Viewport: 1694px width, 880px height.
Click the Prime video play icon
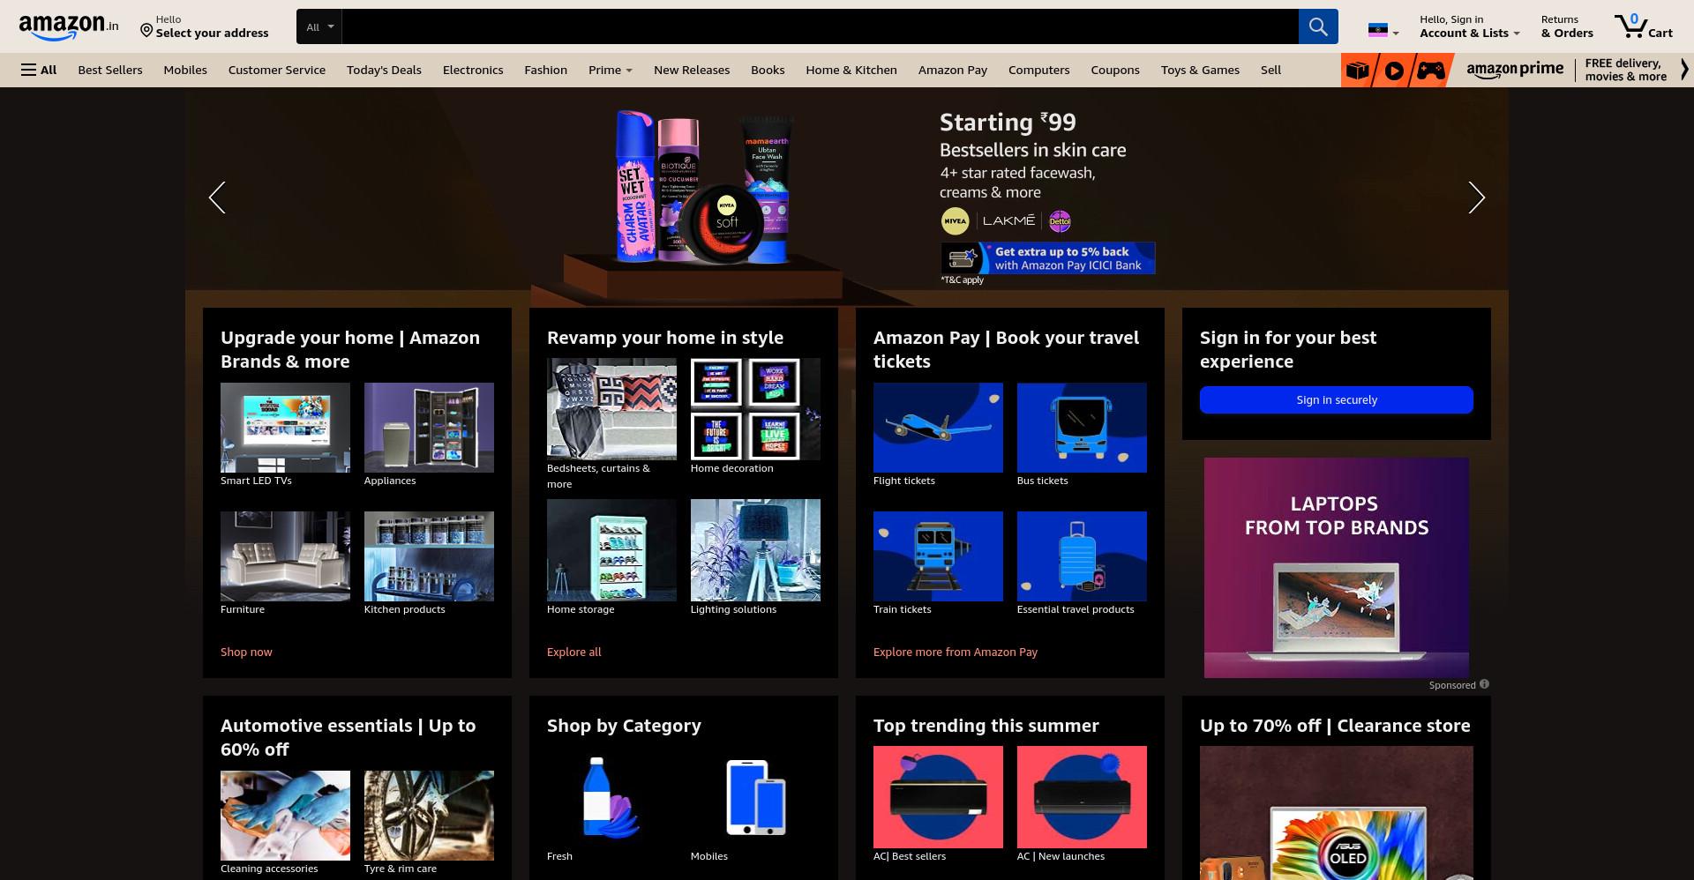[1394, 71]
